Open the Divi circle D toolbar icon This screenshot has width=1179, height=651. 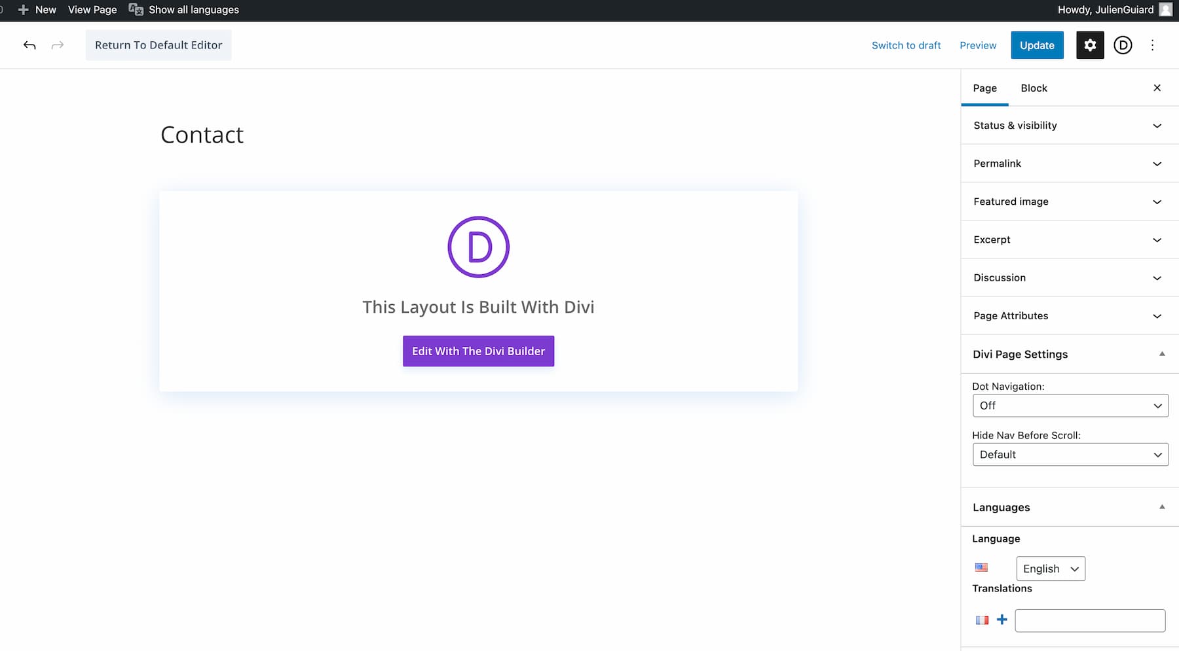[1123, 45]
